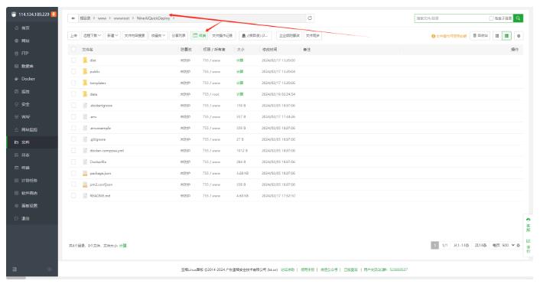Refresh the directory with the reload icon
Screen dimensions: 540x284
(310, 18)
